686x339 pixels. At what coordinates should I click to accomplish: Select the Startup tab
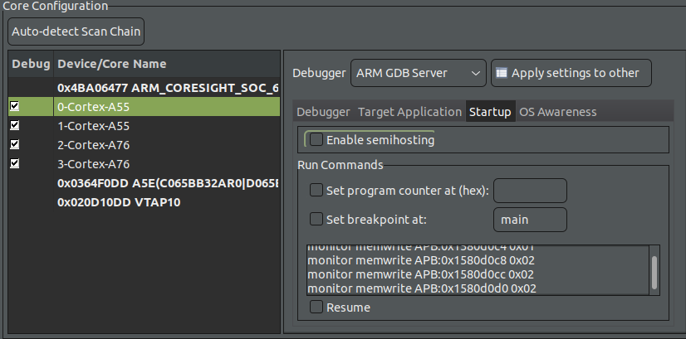coord(489,112)
